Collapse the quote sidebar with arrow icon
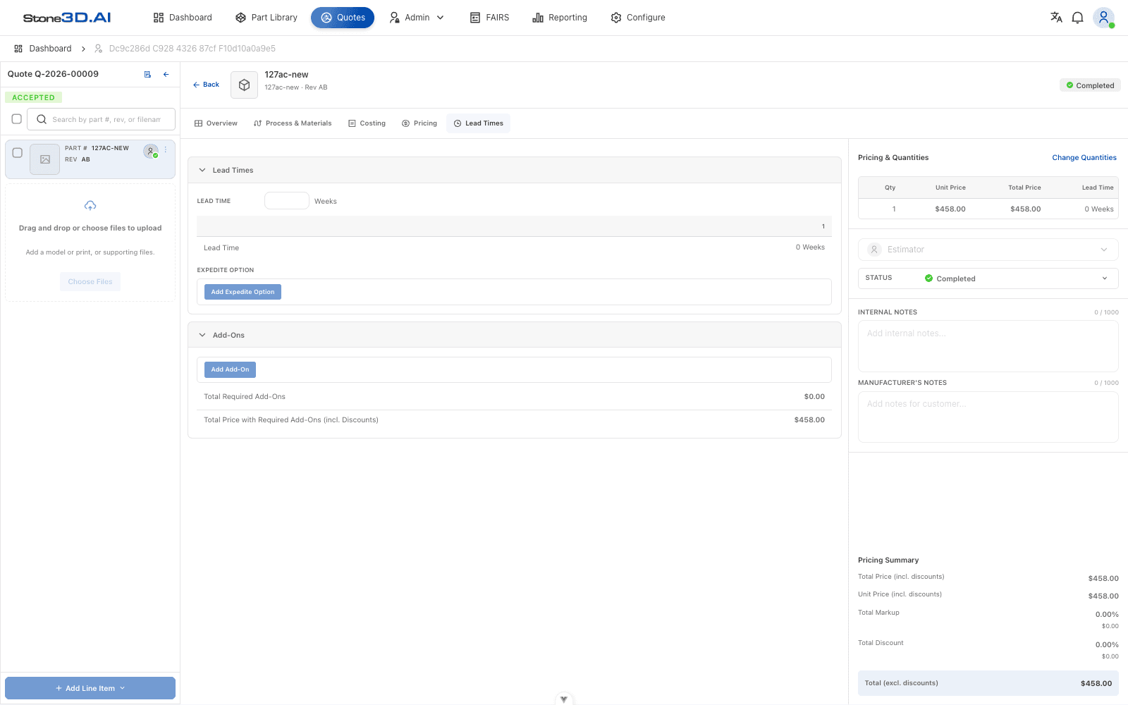Image resolution: width=1128 pixels, height=705 pixels. tap(166, 74)
